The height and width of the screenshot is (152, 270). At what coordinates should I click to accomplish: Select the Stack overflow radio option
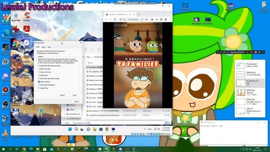click(x=44, y=81)
